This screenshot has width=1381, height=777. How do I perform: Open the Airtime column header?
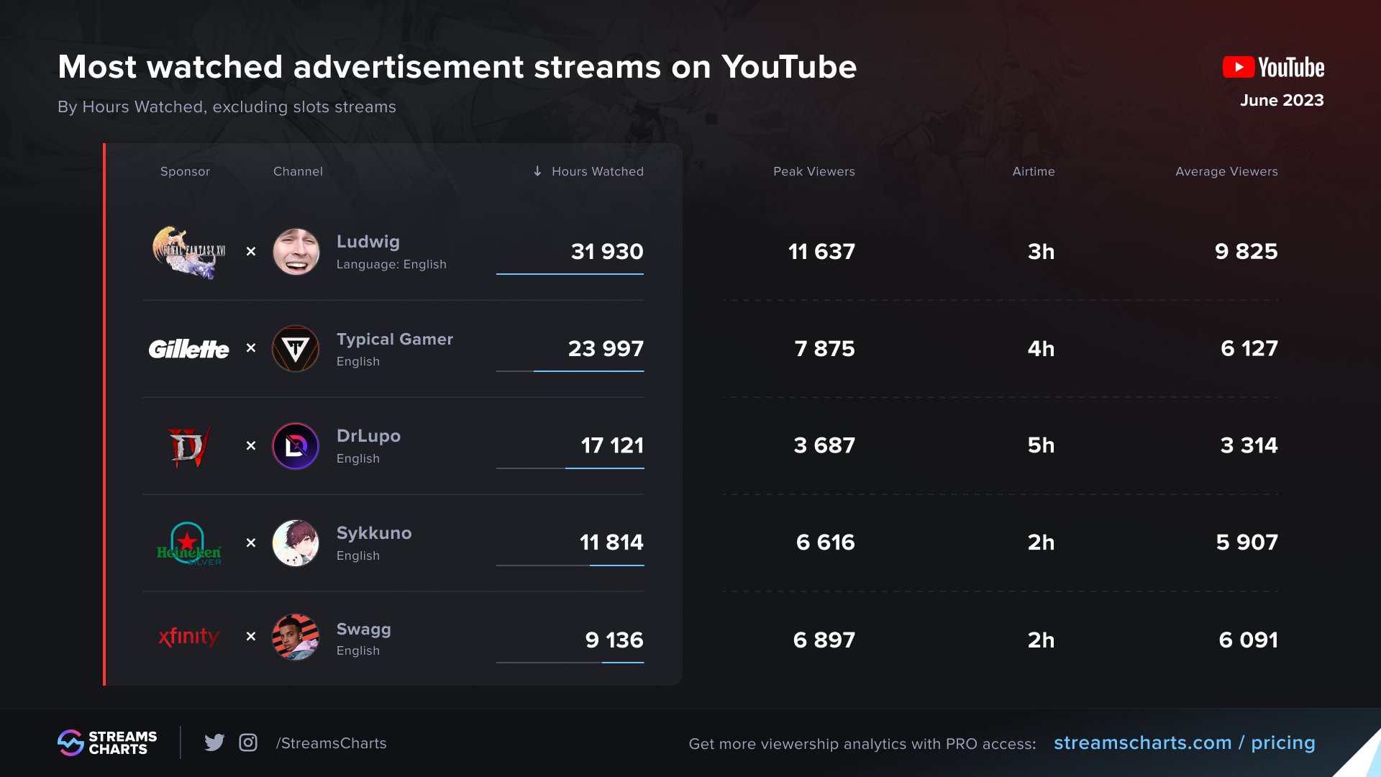tap(1034, 171)
